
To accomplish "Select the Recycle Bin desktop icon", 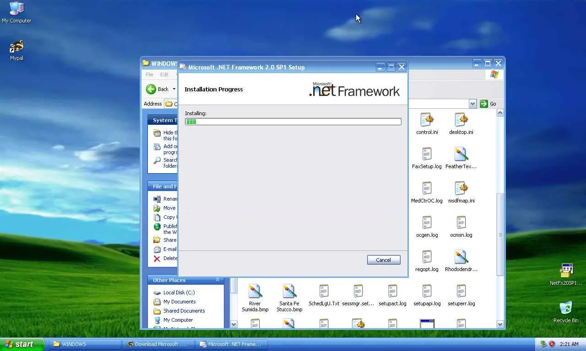I will [566, 312].
